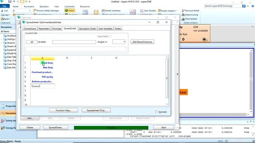Select the Overhead product cell
Viewport: 255px width, 143px height.
coord(43,72)
